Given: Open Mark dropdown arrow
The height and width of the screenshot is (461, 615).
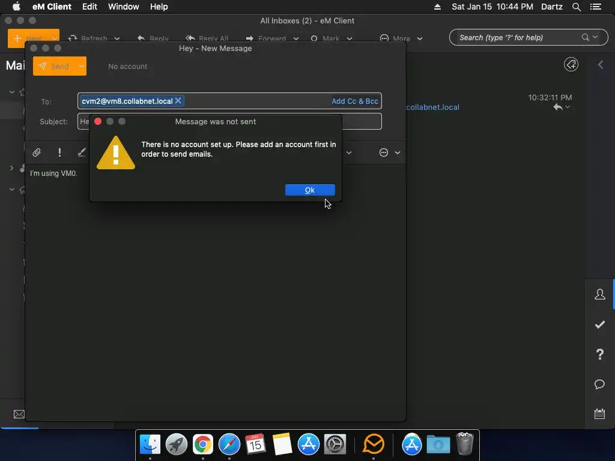Looking at the screenshot, I should pyautogui.click(x=350, y=38).
